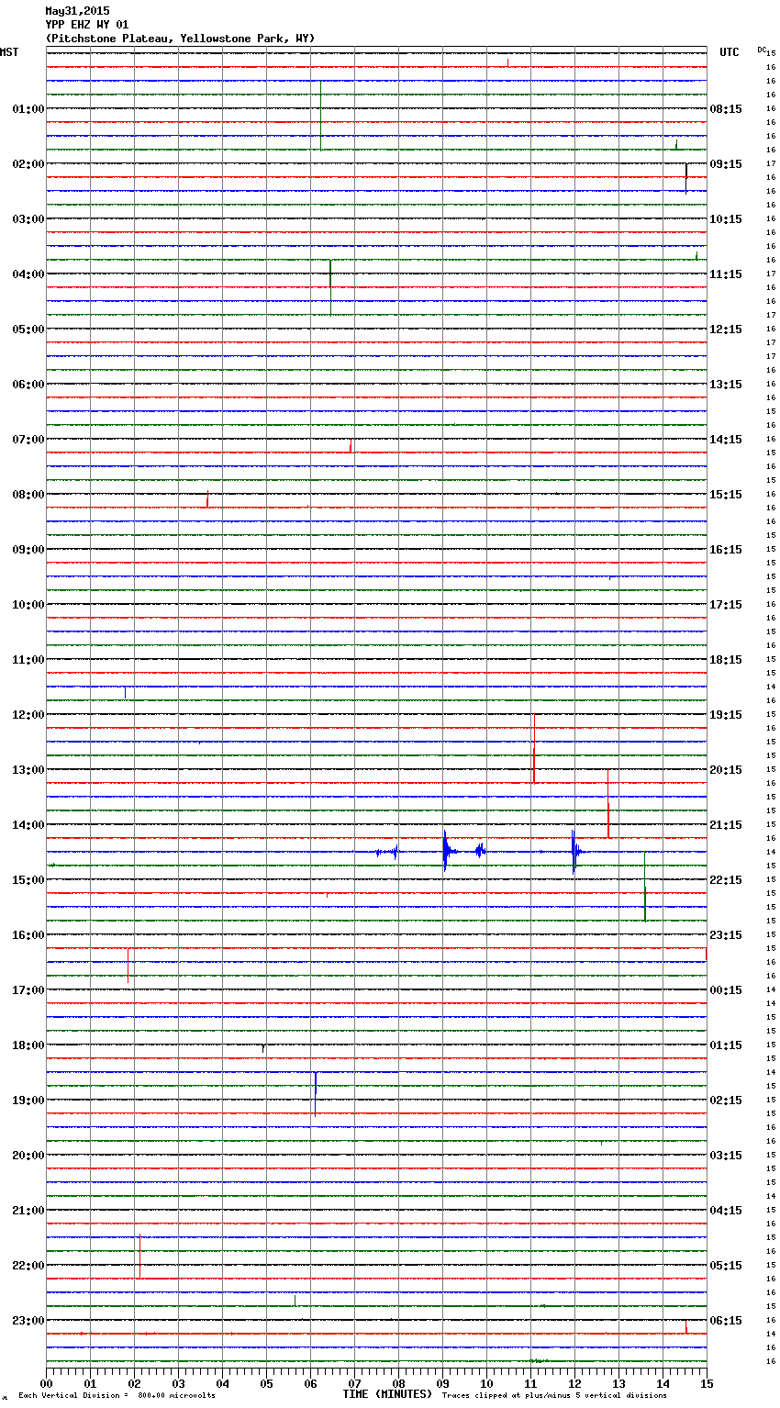Image resolution: width=780 pixels, height=1408 pixels.
Task: Select the 23:00 MST time label
Action: coord(28,1321)
